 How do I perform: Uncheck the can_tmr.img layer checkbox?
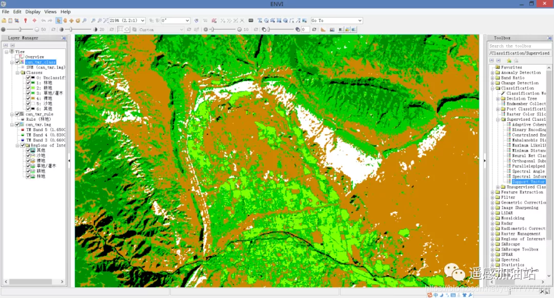pyautogui.click(x=17, y=124)
